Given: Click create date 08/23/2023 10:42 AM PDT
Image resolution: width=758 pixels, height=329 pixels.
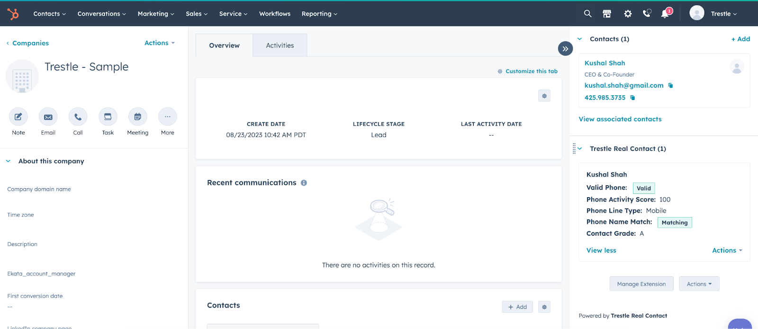Looking at the screenshot, I should (266, 135).
